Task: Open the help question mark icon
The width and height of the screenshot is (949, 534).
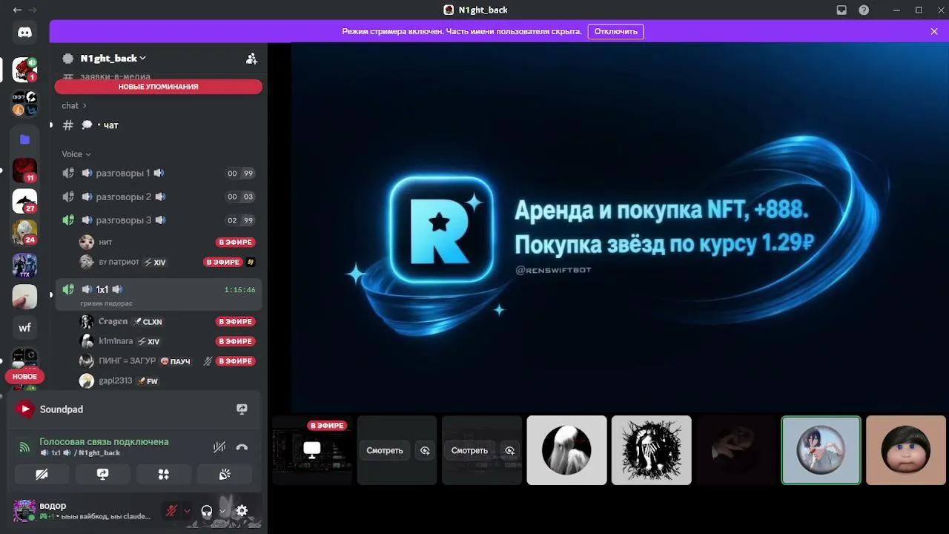Action: (864, 10)
